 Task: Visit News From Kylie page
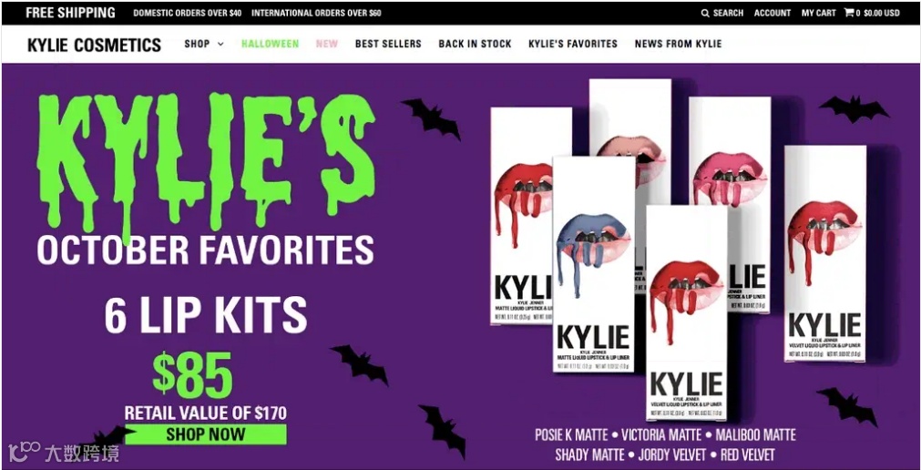679,44
